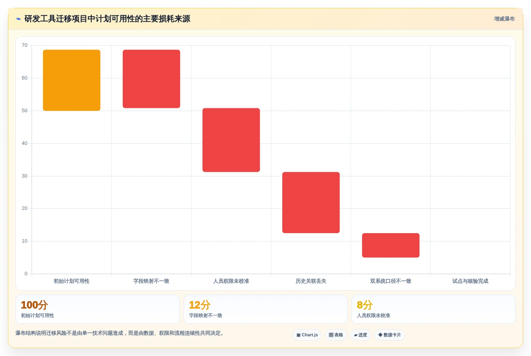531x356 pixels.
Task: Click the red 字段映射不一致 bar
Action: 151,79
